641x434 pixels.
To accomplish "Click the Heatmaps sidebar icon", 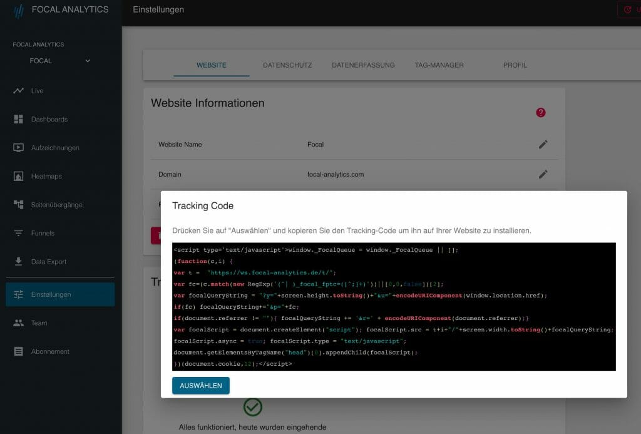I will (x=18, y=177).
